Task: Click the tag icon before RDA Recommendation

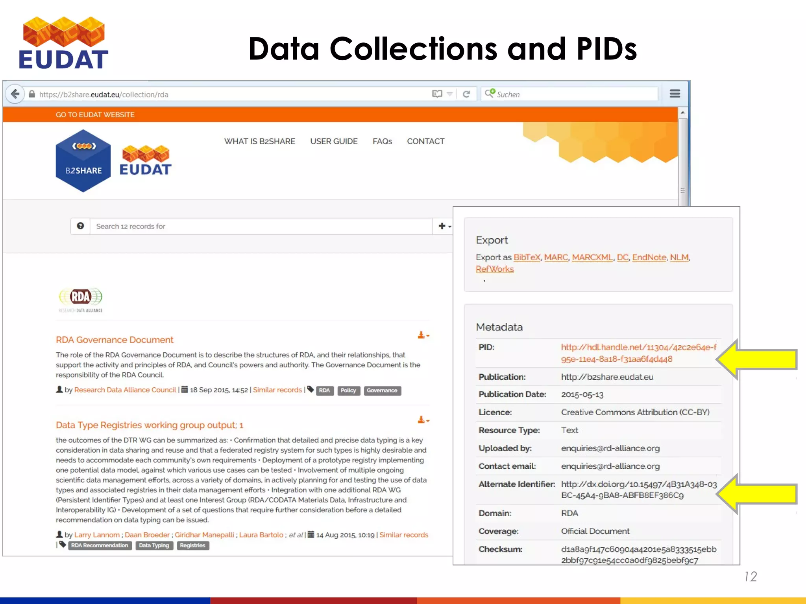Action: [x=63, y=545]
